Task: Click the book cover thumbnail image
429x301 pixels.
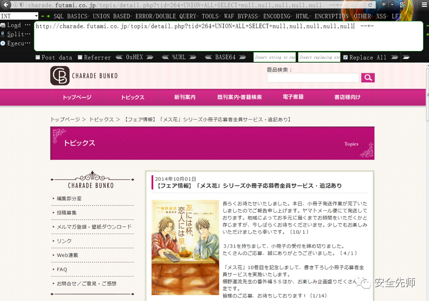Action: pos(185,247)
